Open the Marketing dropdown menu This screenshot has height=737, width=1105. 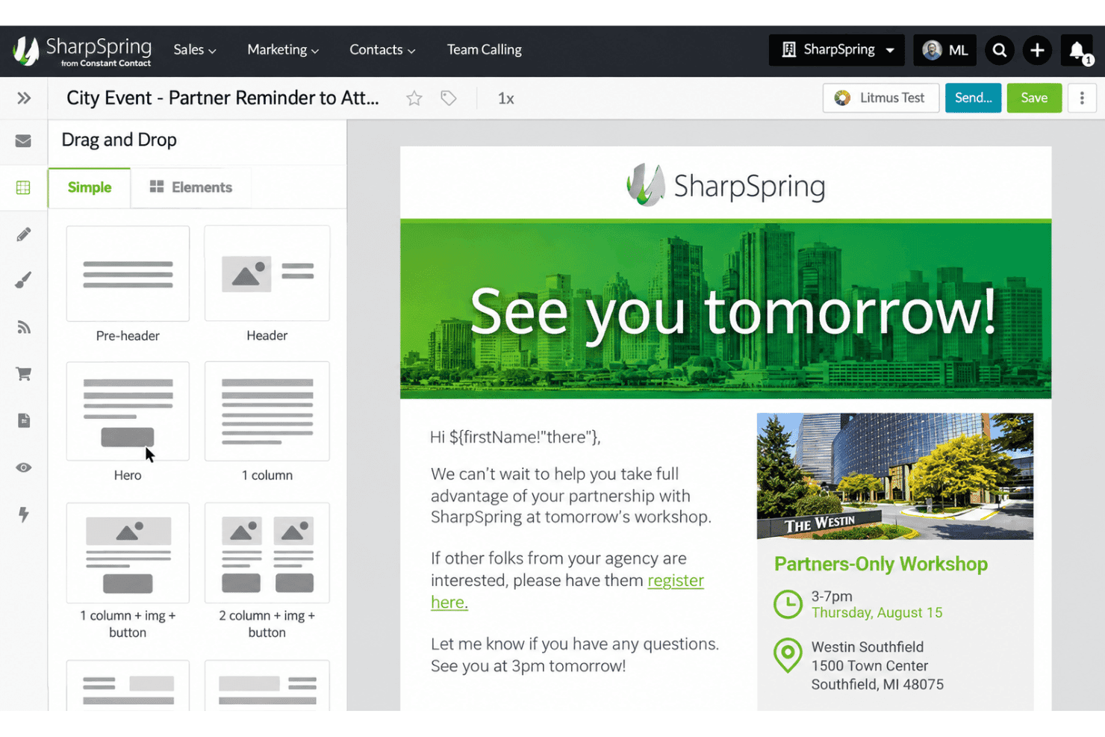coord(283,50)
